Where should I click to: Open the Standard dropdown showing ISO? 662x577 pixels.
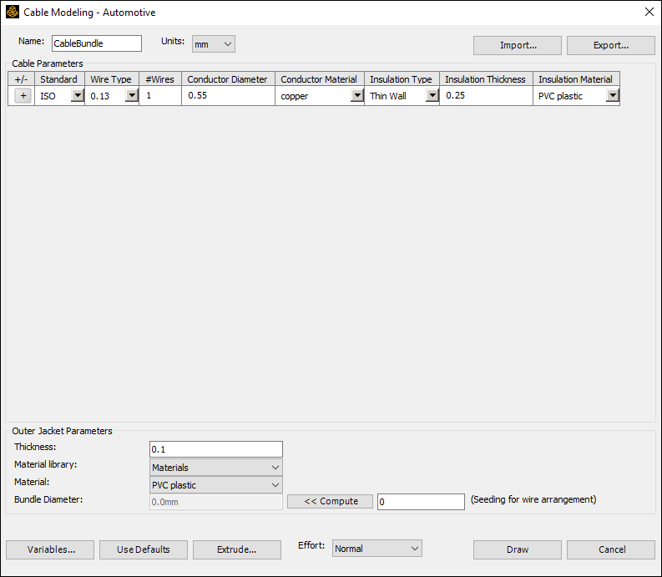[x=78, y=95]
